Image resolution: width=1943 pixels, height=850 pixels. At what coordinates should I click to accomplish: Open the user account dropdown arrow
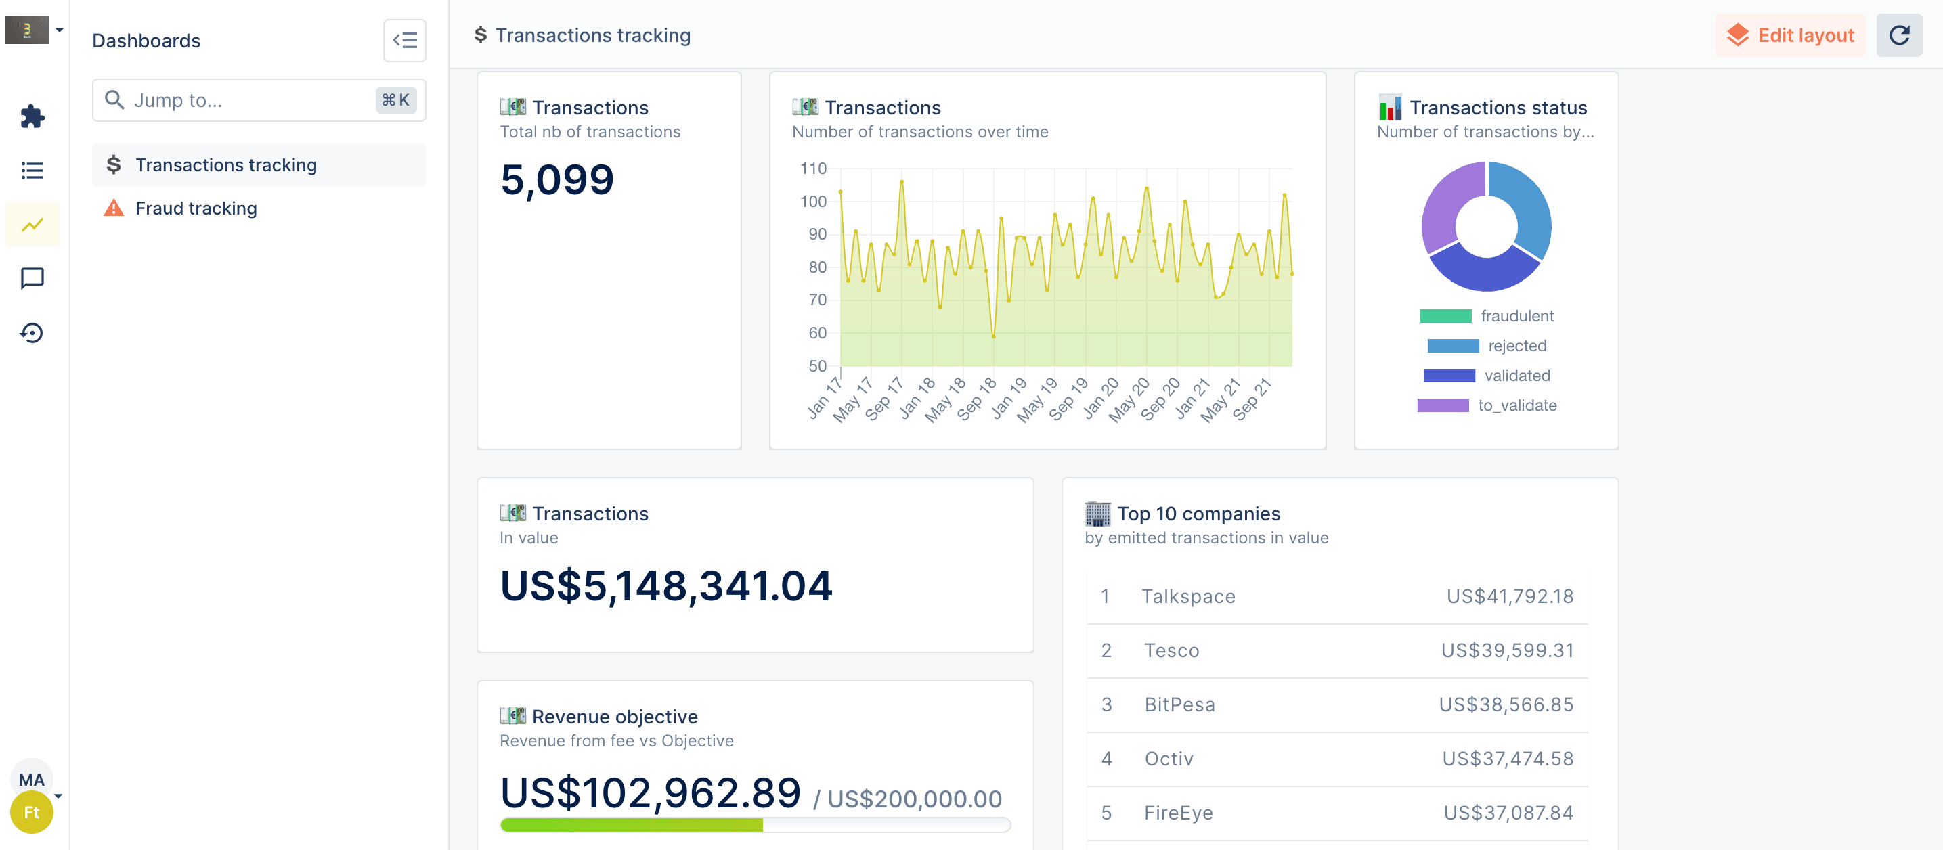click(58, 796)
